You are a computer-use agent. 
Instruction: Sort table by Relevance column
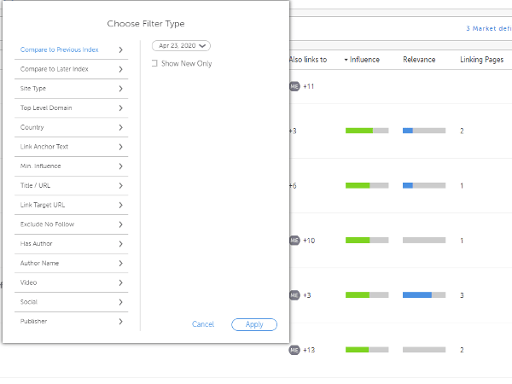click(419, 60)
